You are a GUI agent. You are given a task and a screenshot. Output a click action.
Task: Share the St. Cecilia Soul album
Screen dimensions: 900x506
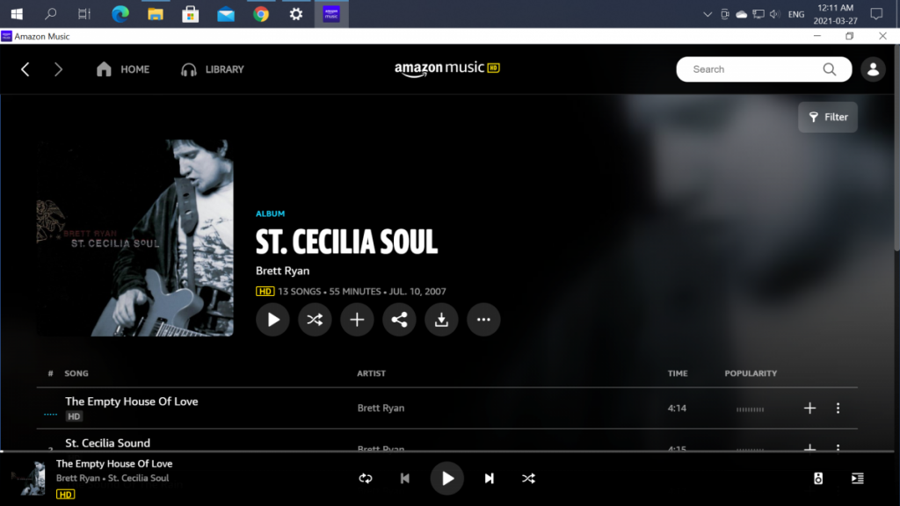[x=400, y=320]
